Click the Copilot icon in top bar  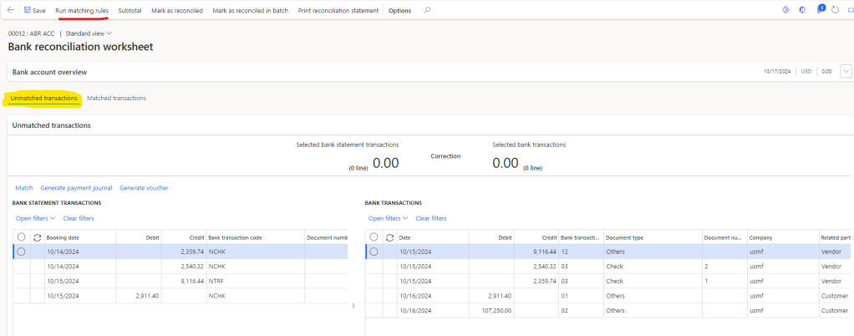[802, 10]
